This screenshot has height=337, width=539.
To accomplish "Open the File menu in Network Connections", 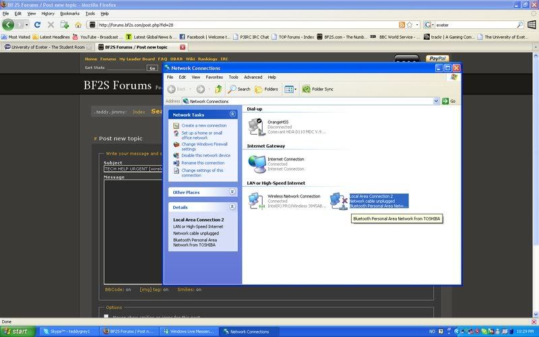I will 170,78.
